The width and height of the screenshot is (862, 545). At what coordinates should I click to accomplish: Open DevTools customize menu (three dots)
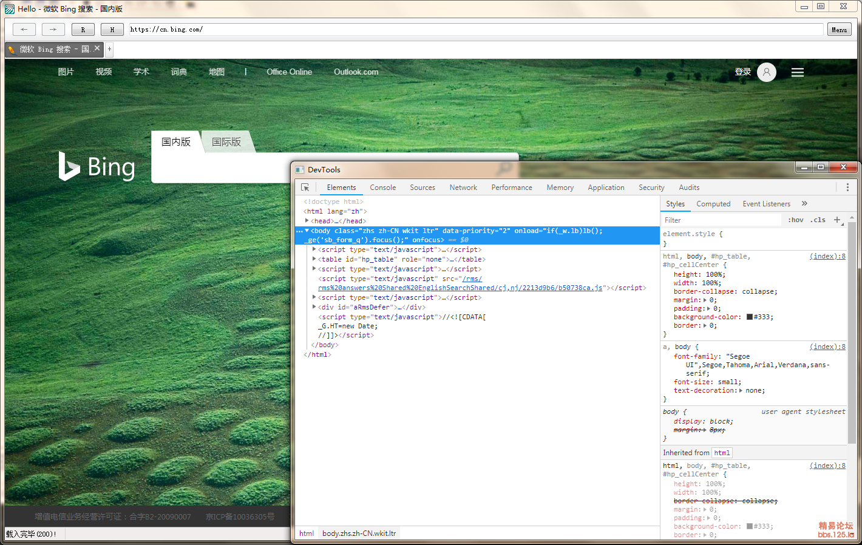click(x=847, y=188)
